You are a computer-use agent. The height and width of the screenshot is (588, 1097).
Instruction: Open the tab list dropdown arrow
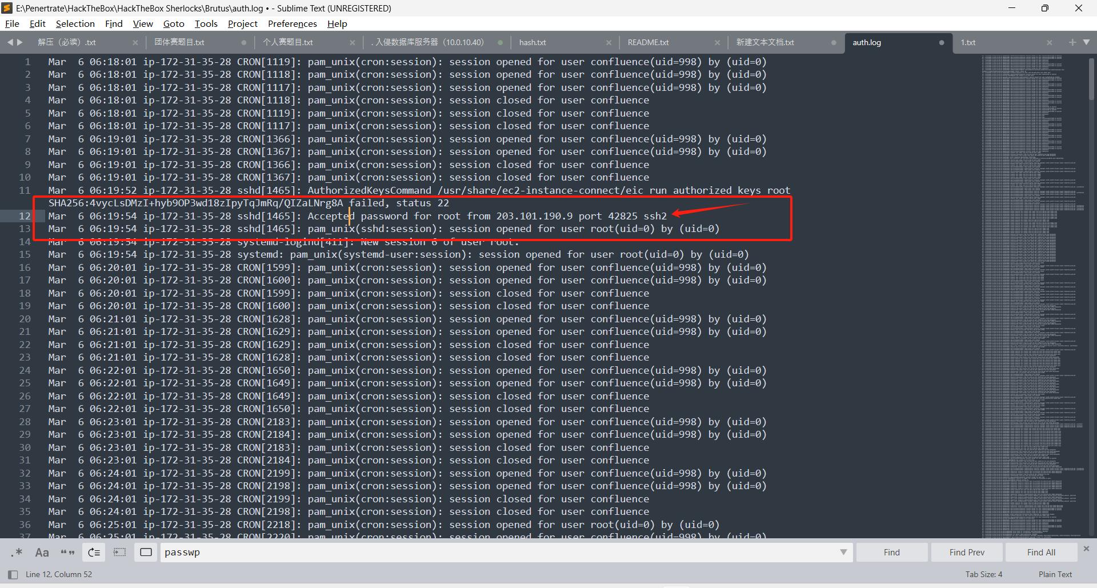(1086, 42)
